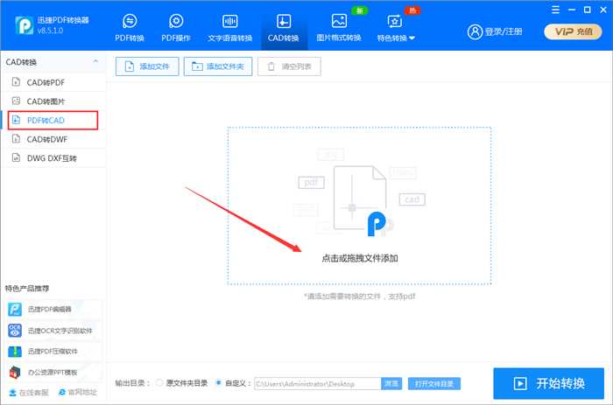613x405 pixels.
Task: Click the DWG DXF互转 file icon
Action: pos(16,157)
